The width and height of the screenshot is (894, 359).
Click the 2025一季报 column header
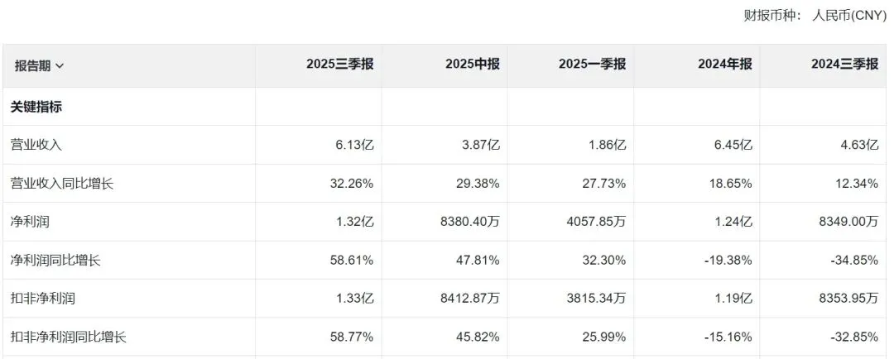(x=593, y=65)
